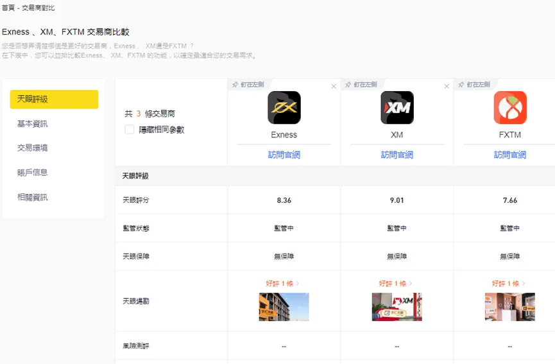555x364 pixels.
Task: Click the 天眼場勘 row label
Action: (136, 301)
